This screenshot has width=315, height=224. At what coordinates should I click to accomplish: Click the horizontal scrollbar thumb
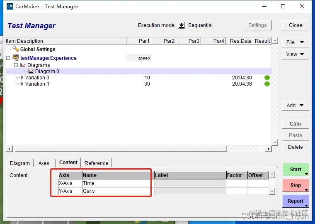[x=121, y=149]
